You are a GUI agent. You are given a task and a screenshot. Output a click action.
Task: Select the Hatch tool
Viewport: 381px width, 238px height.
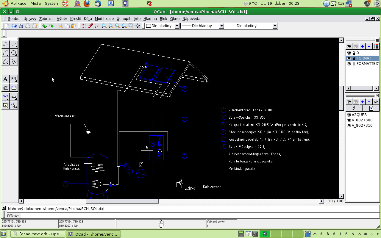click(5, 87)
